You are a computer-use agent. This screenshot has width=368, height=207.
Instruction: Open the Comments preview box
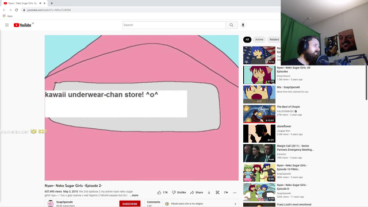tap(191, 203)
